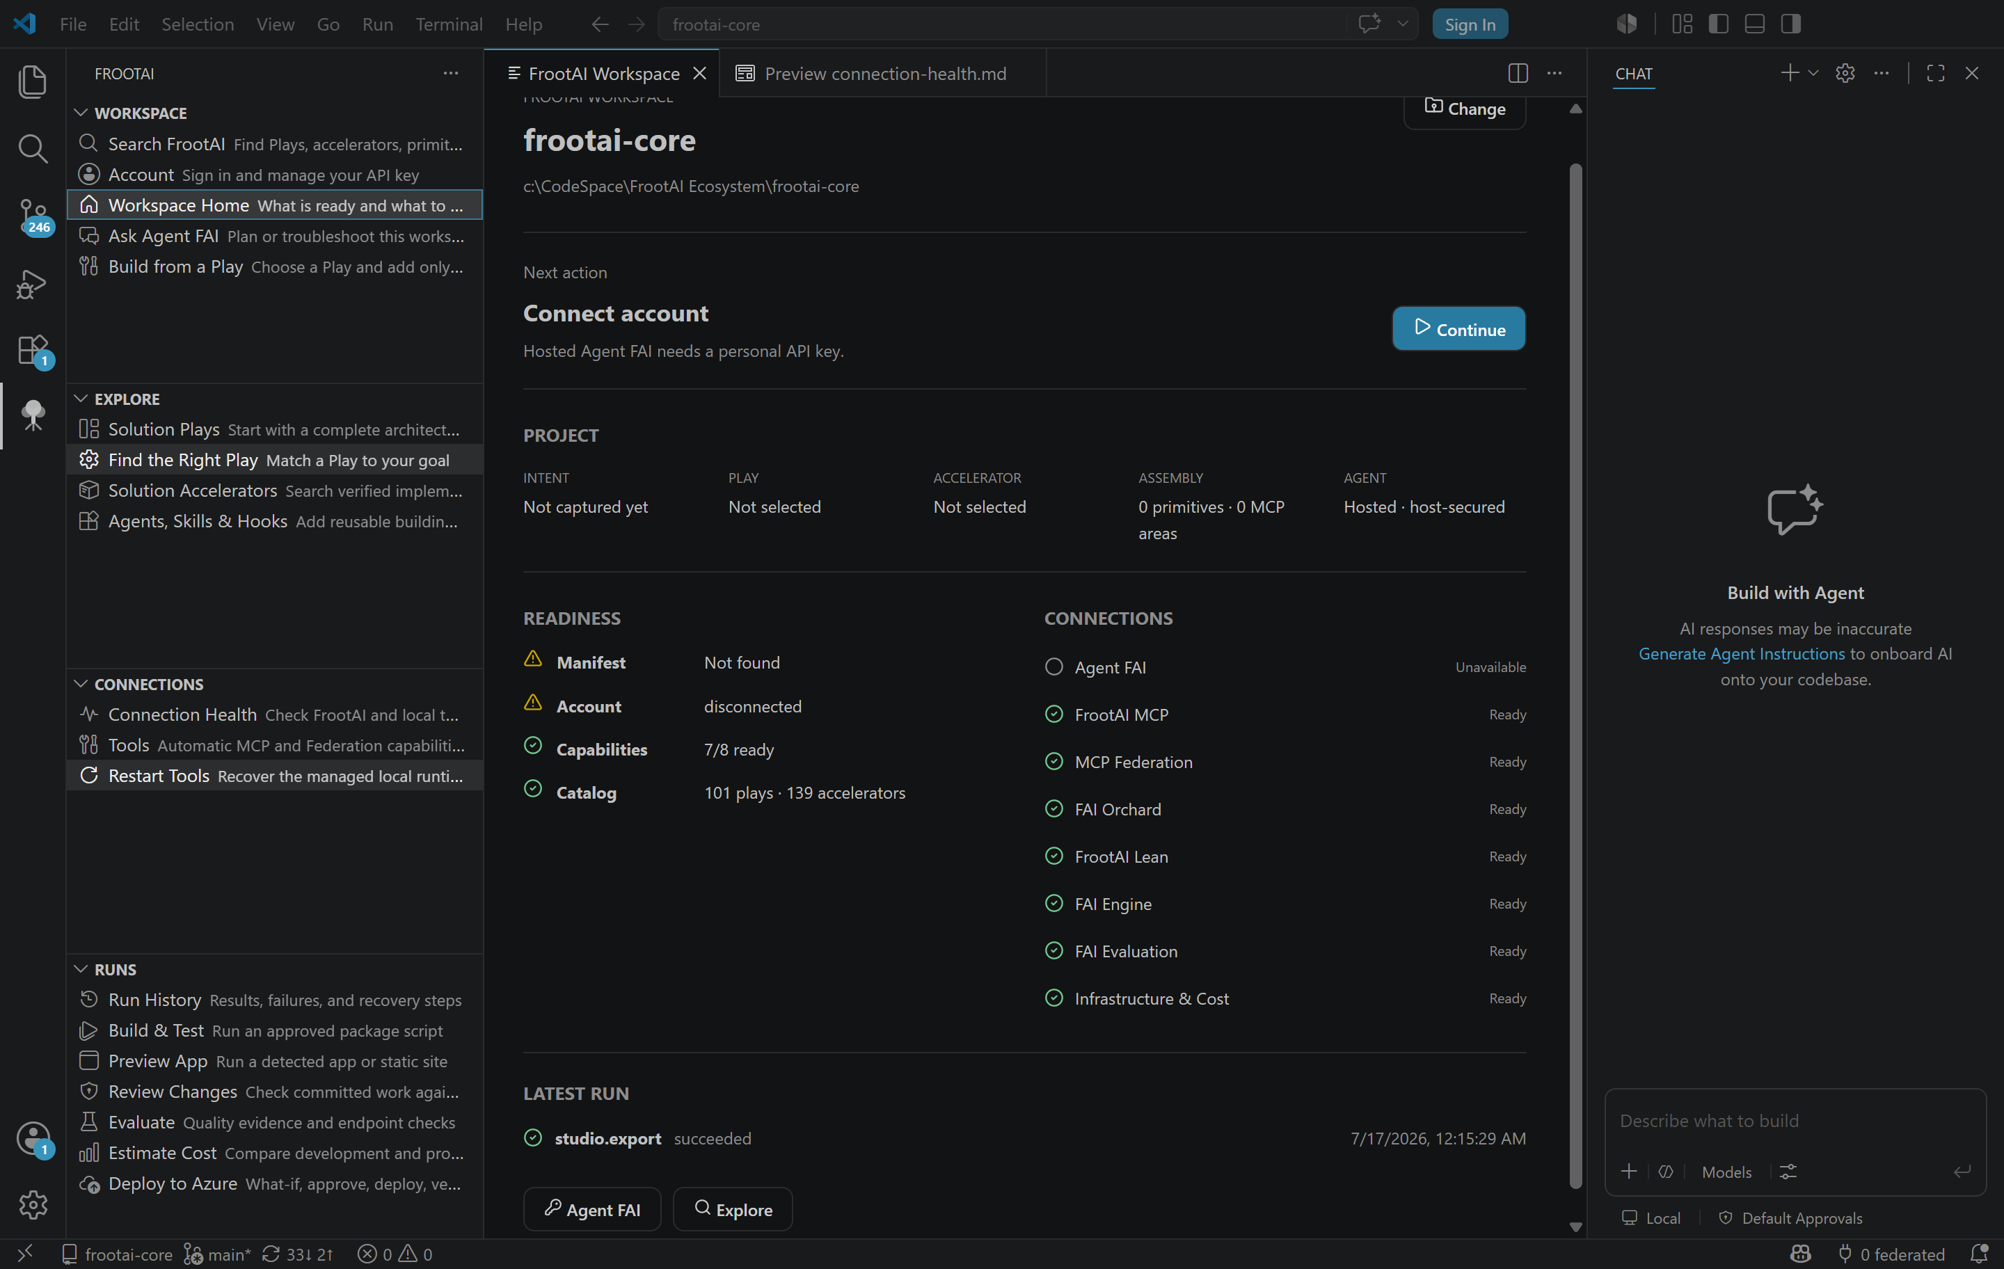Click the Change workspace button
The image size is (2004, 1269).
[x=1465, y=109]
